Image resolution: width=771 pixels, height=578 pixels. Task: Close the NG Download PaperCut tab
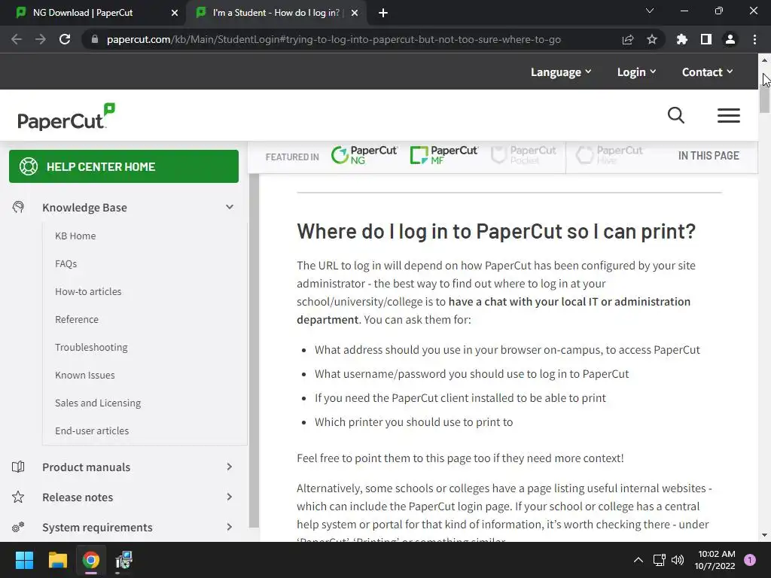(x=175, y=13)
